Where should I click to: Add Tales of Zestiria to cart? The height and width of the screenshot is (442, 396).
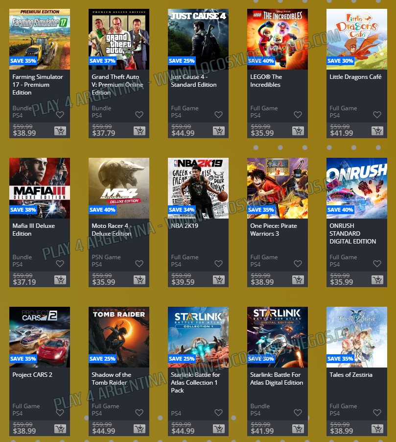click(377, 429)
